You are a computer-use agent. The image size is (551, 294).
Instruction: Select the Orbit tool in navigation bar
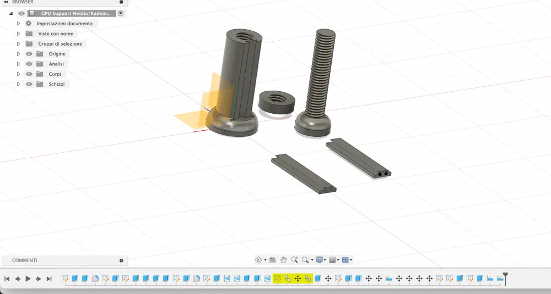tap(258, 260)
